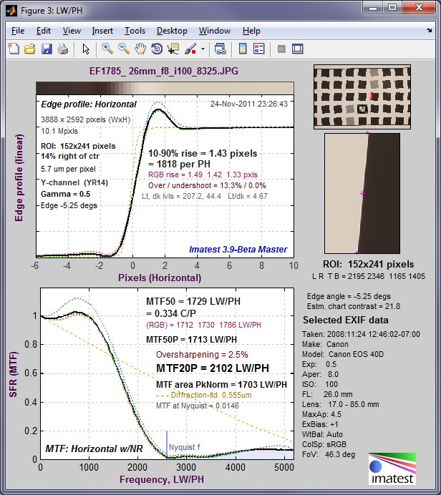Save the figure with the floppy icon
The image size is (441, 495).
tap(47, 49)
